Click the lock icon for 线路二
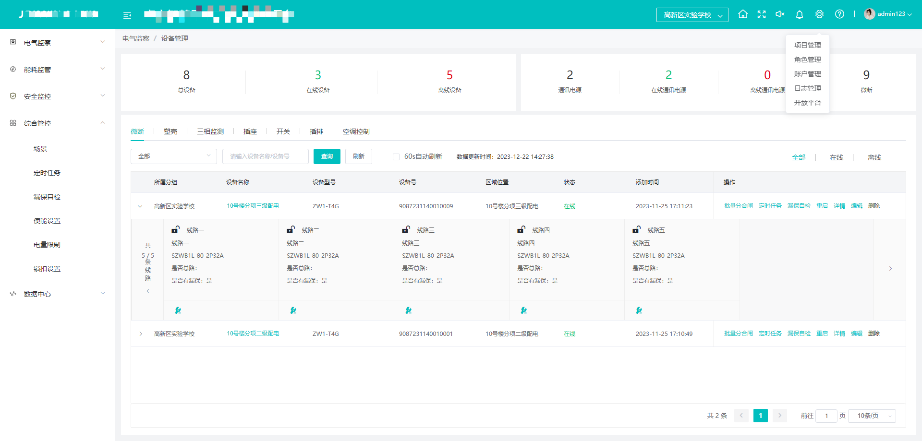922x441 pixels. (291, 230)
